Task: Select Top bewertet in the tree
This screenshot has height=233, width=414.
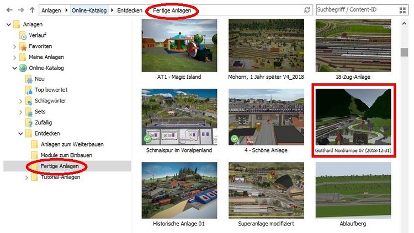Action: (x=51, y=90)
